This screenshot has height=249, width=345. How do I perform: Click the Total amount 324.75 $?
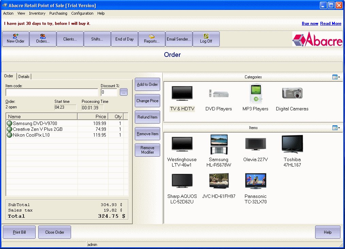point(112,216)
